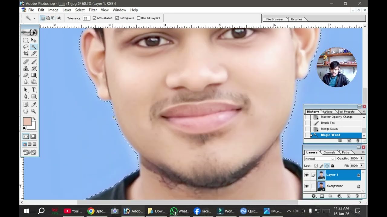Open the Select menu

80,10
